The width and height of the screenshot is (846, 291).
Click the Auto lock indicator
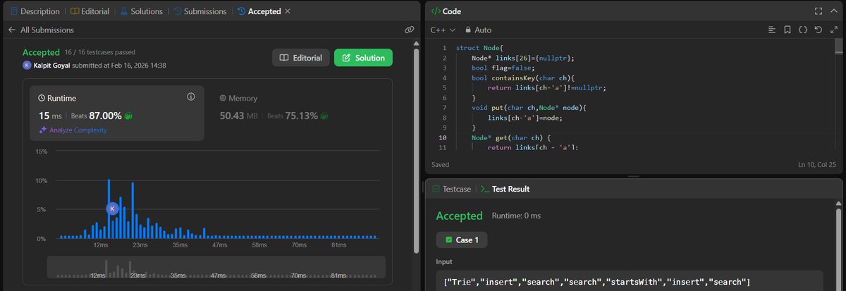(478, 30)
